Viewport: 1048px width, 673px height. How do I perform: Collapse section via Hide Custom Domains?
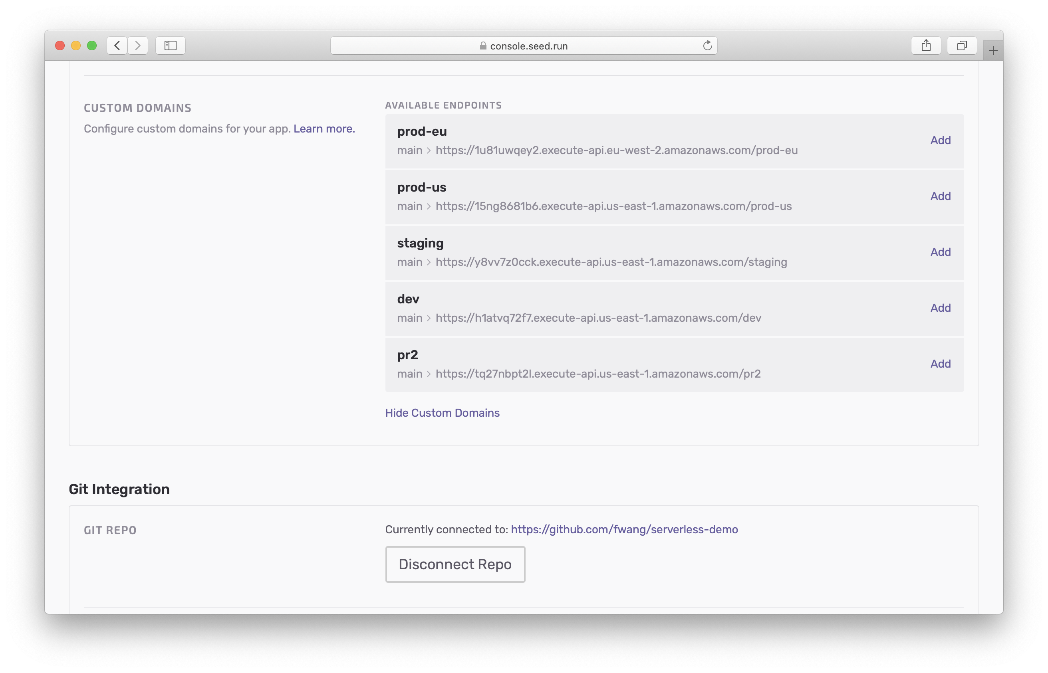(442, 413)
